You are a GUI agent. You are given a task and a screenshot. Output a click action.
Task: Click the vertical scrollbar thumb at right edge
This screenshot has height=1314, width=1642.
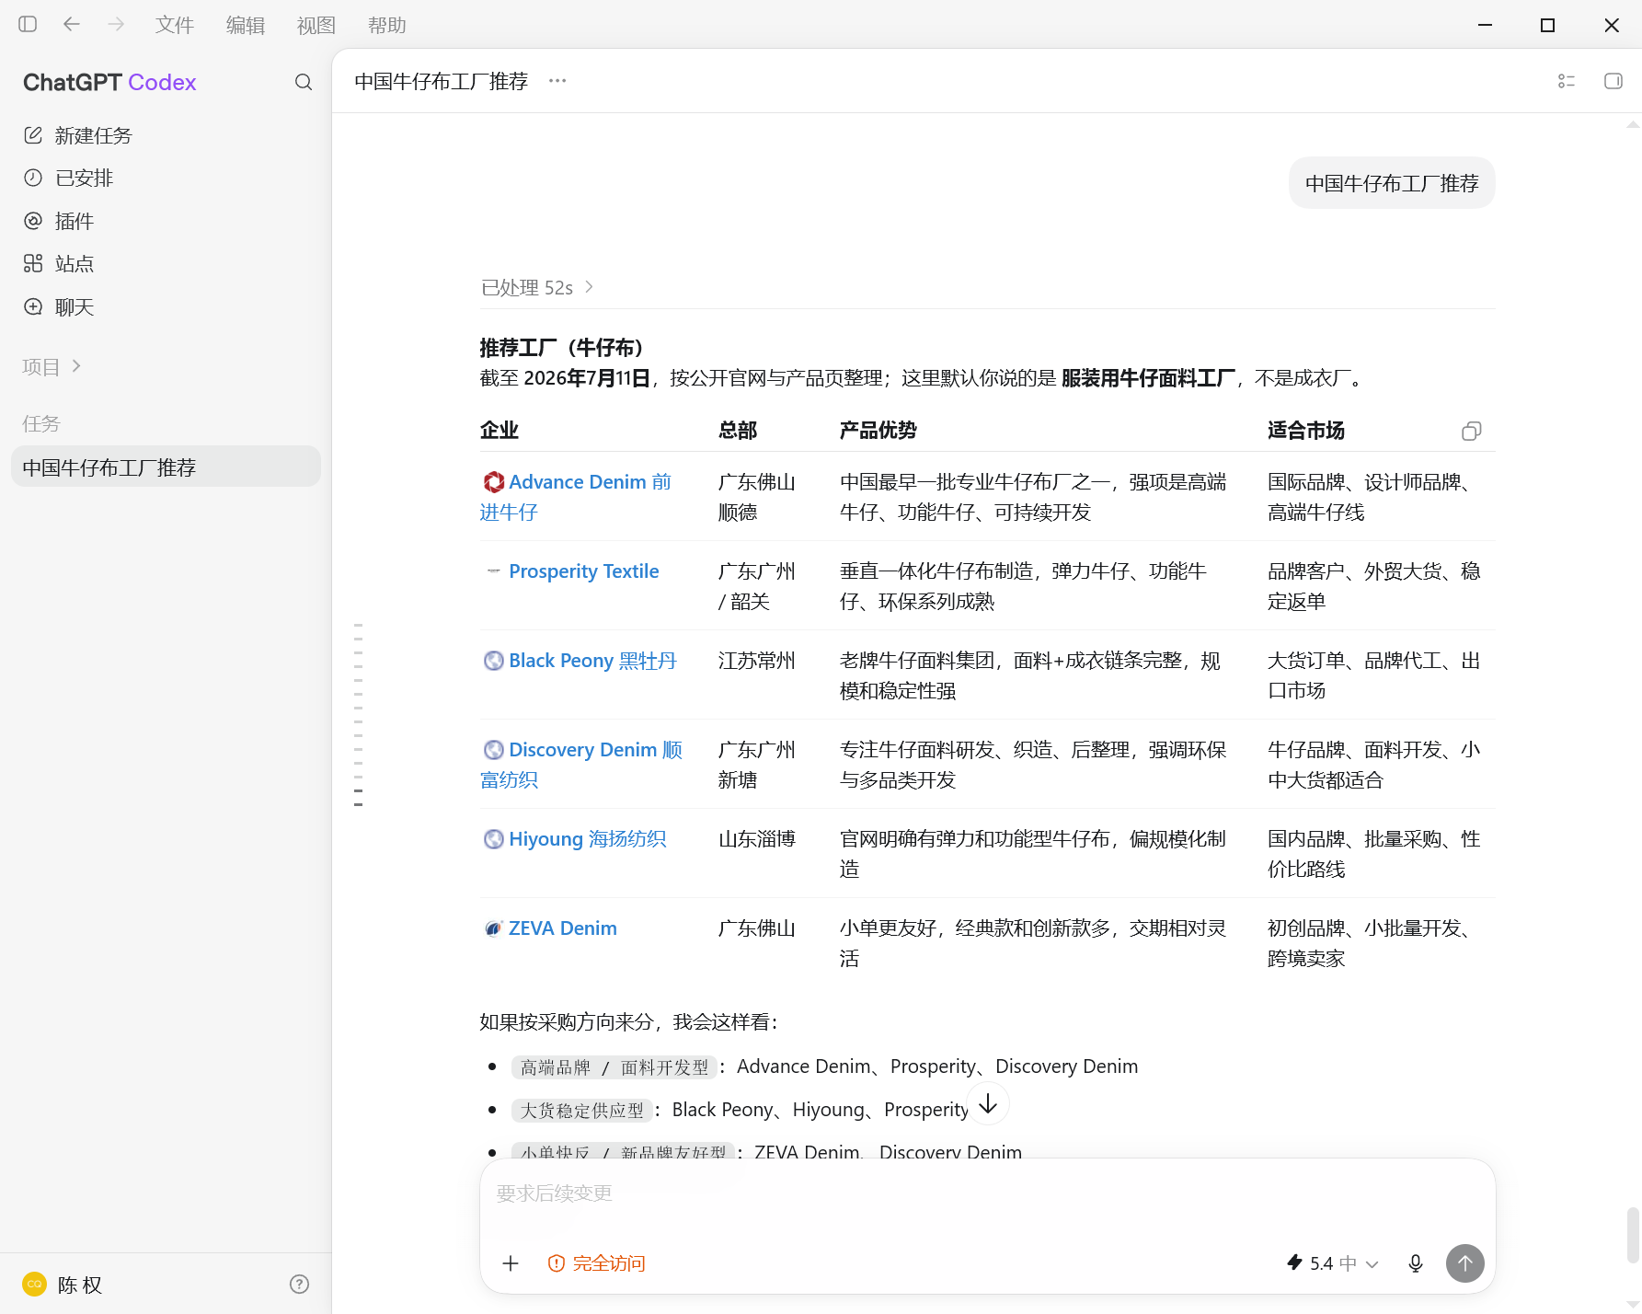[x=1633, y=1236]
